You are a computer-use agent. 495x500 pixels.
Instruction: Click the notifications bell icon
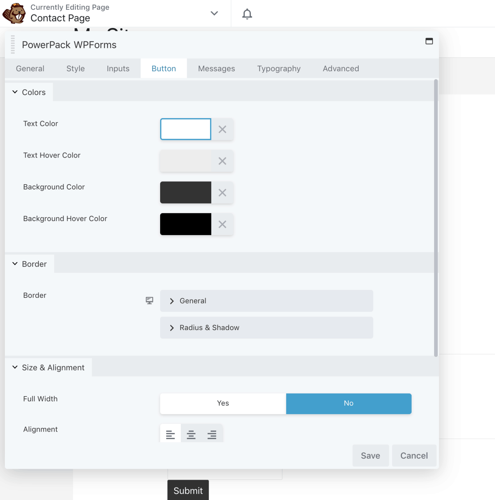point(247,14)
